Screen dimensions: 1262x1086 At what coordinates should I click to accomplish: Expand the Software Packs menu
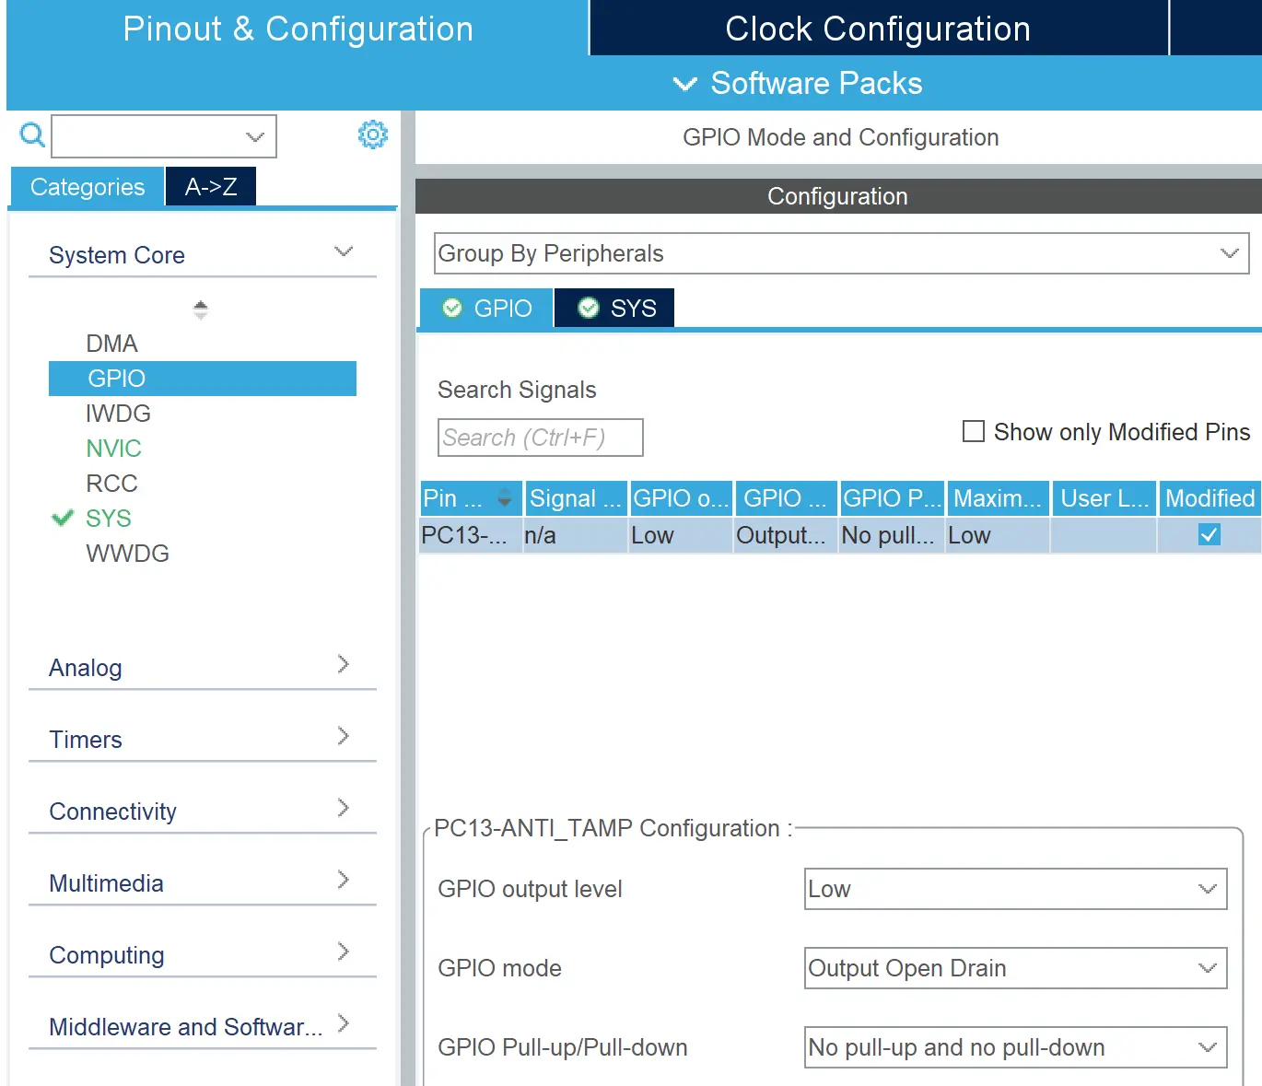click(x=798, y=84)
